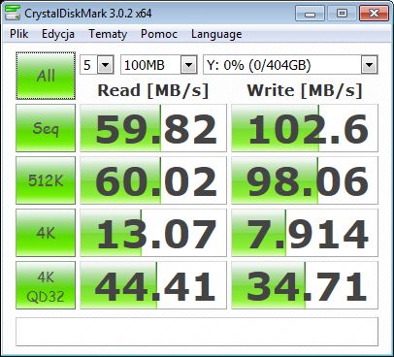This screenshot has width=394, height=357.
Task: Select 4K read result 13.07
Action: 153,233
